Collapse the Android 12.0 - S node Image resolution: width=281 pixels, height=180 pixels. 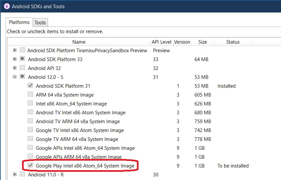[x=15, y=77]
